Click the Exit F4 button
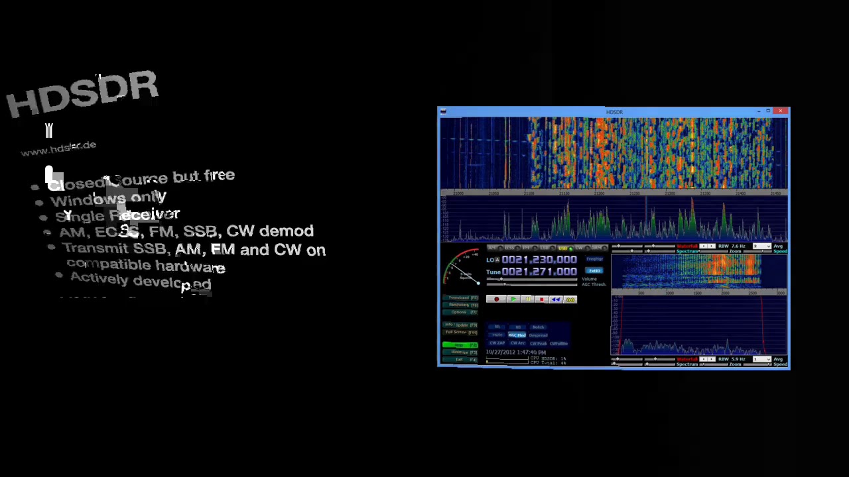This screenshot has width=849, height=477. [x=460, y=360]
